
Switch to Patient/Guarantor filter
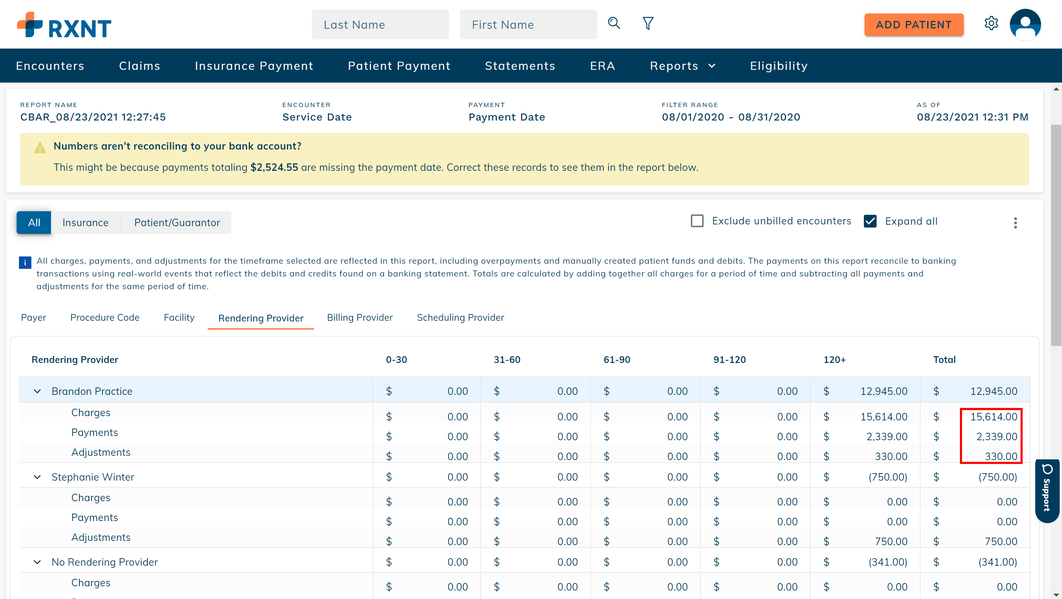(x=177, y=223)
